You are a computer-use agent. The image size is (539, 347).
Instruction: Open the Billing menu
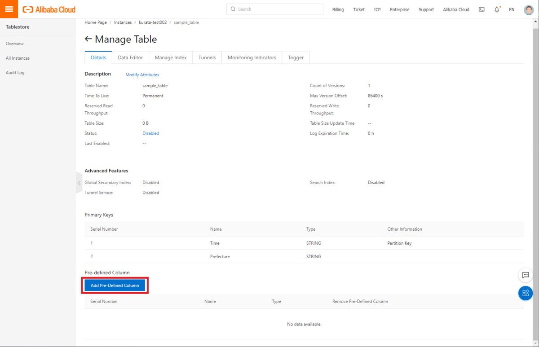(x=338, y=9)
